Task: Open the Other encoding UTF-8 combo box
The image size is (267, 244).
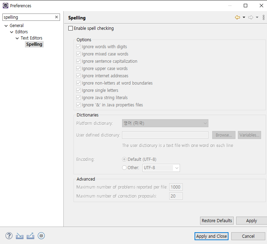Action: (161, 168)
